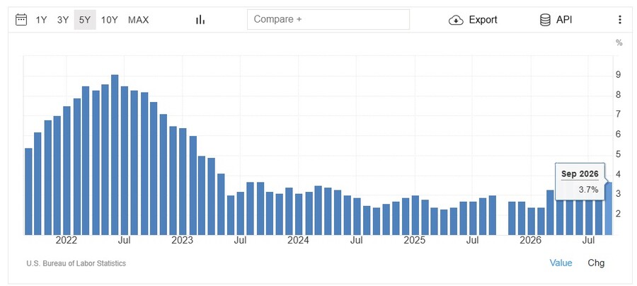Click the Compare + input field

point(328,19)
